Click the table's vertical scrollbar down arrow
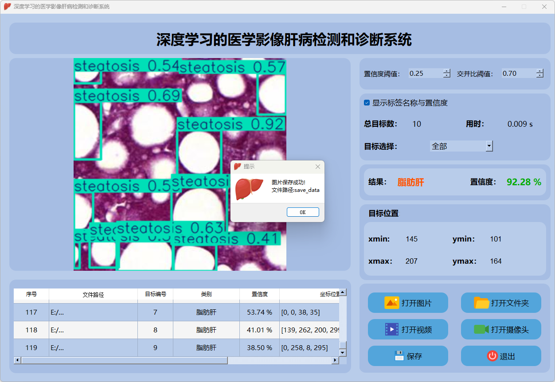The width and height of the screenshot is (555, 382). (343, 353)
